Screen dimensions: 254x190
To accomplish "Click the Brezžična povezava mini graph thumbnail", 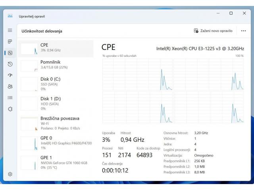I will (29, 124).
